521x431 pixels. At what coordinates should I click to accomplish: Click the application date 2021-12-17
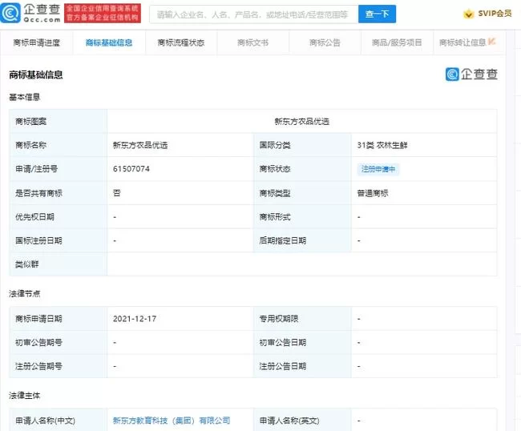(x=135, y=319)
